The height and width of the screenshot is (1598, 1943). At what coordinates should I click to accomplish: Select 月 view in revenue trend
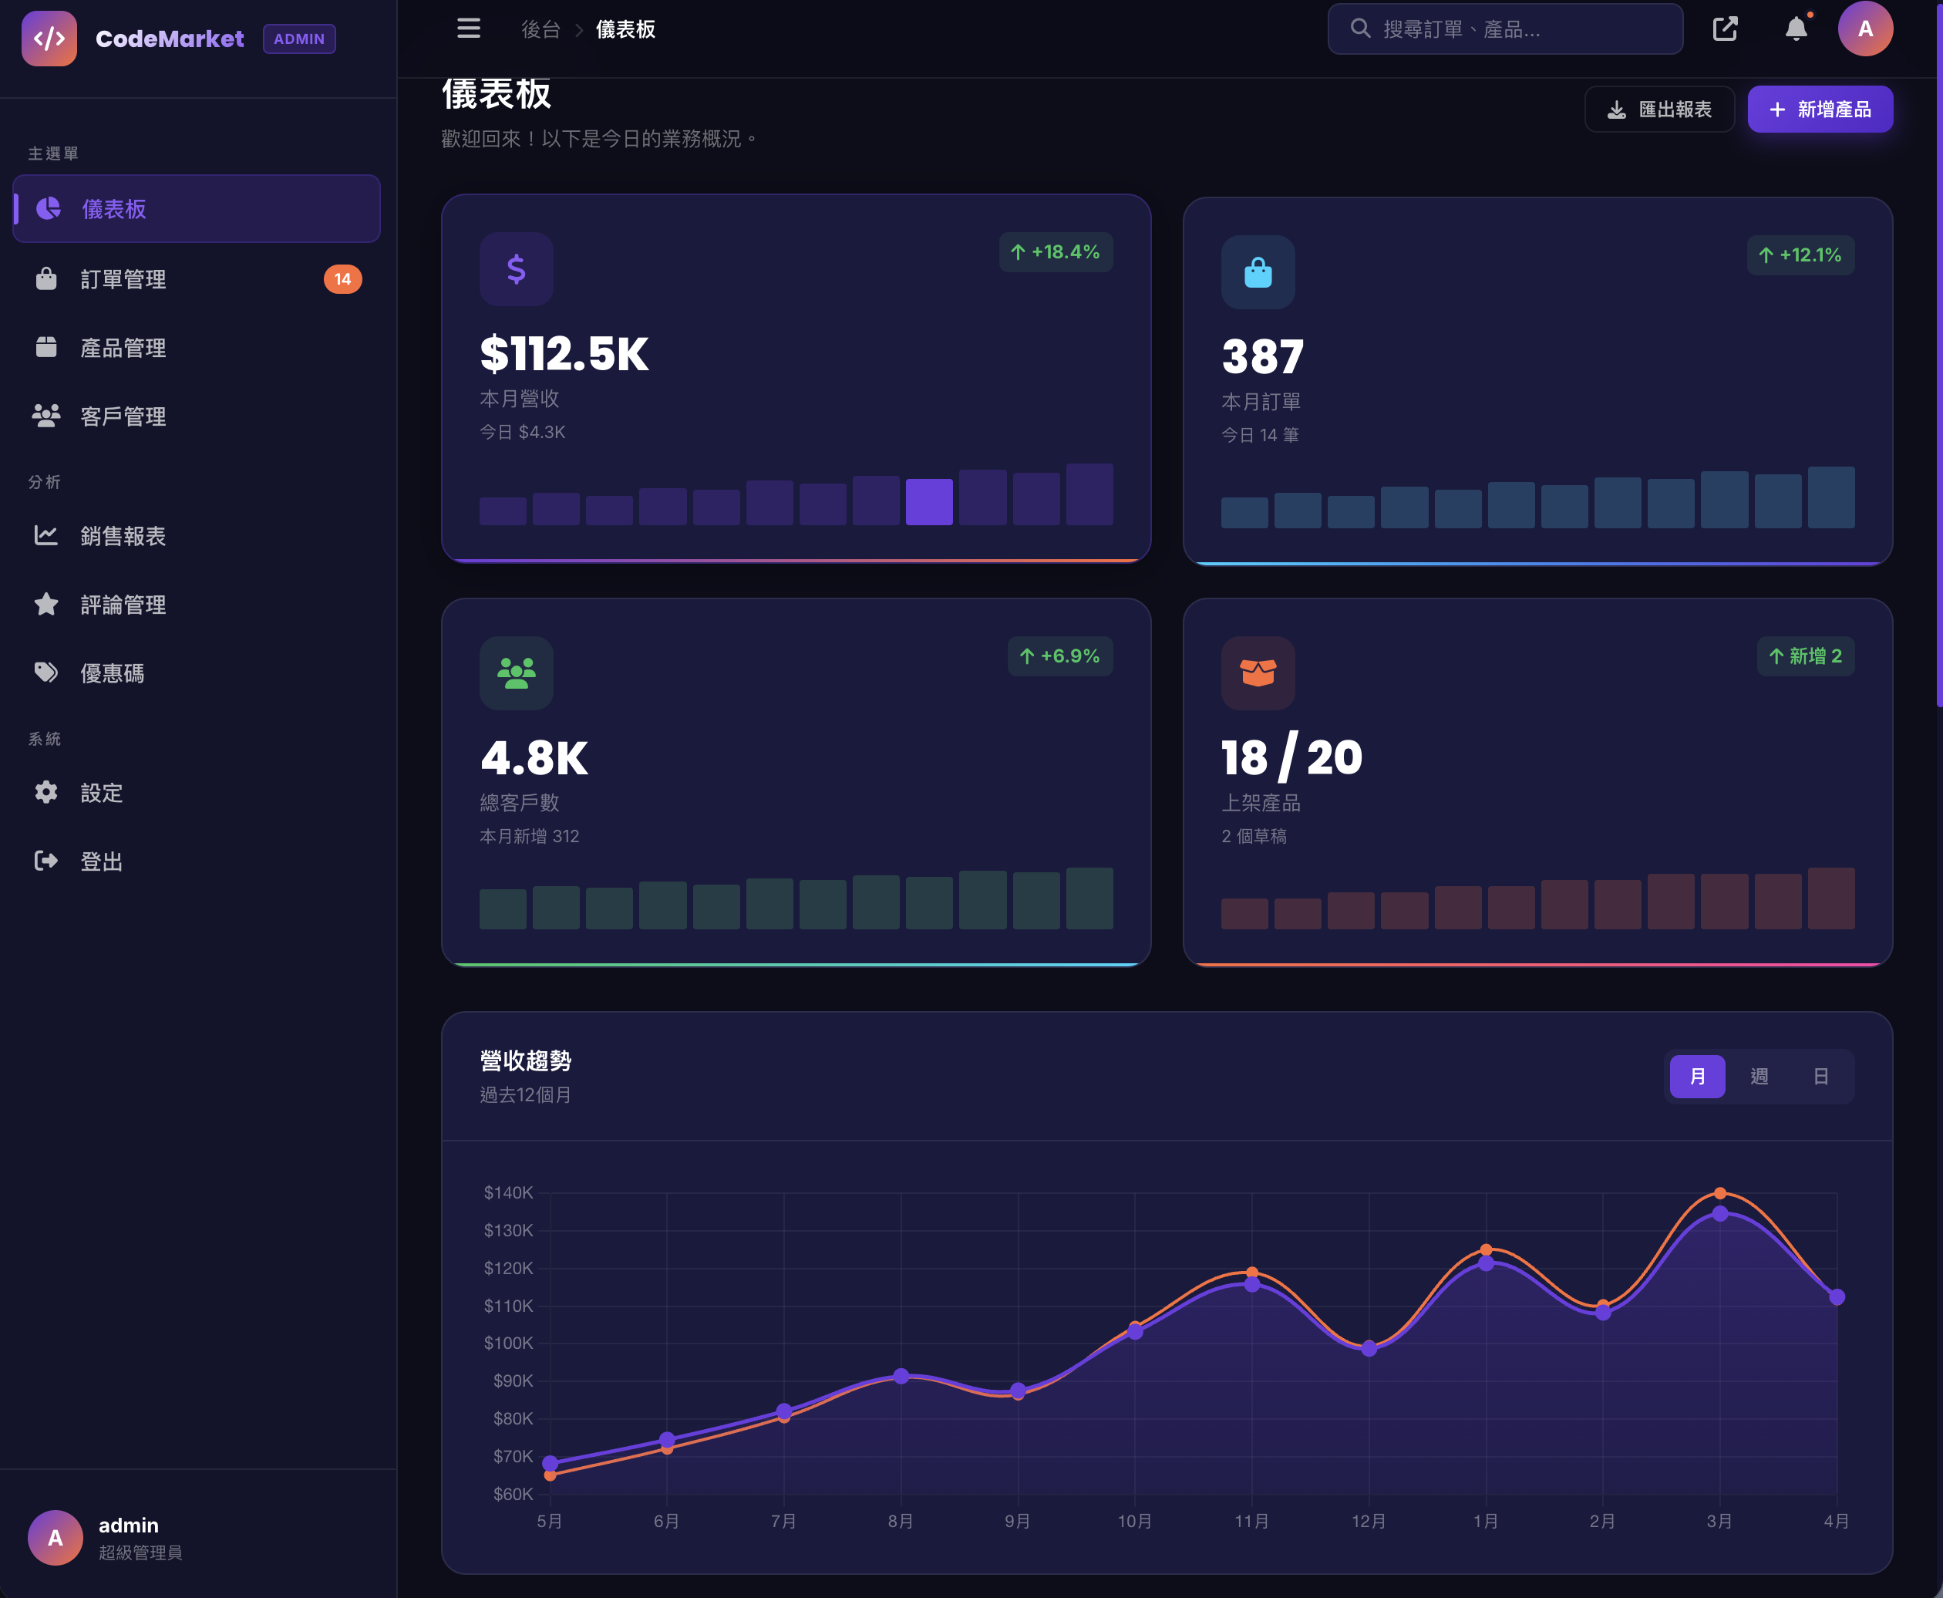tap(1697, 1076)
